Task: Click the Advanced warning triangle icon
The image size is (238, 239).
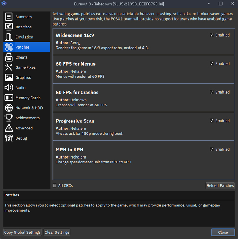Action: point(9,128)
